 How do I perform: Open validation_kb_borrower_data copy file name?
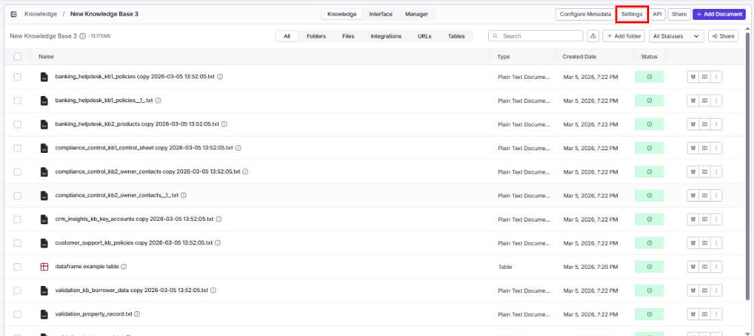tap(132, 290)
